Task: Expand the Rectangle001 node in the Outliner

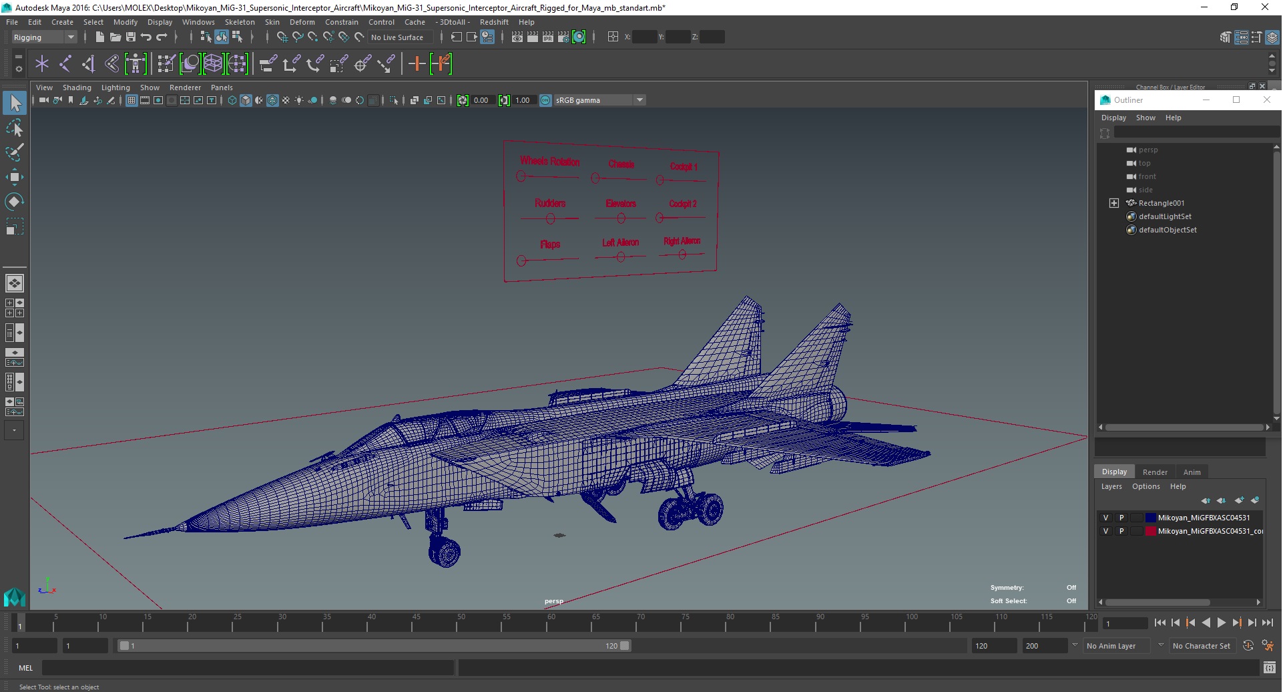Action: pyautogui.click(x=1113, y=203)
